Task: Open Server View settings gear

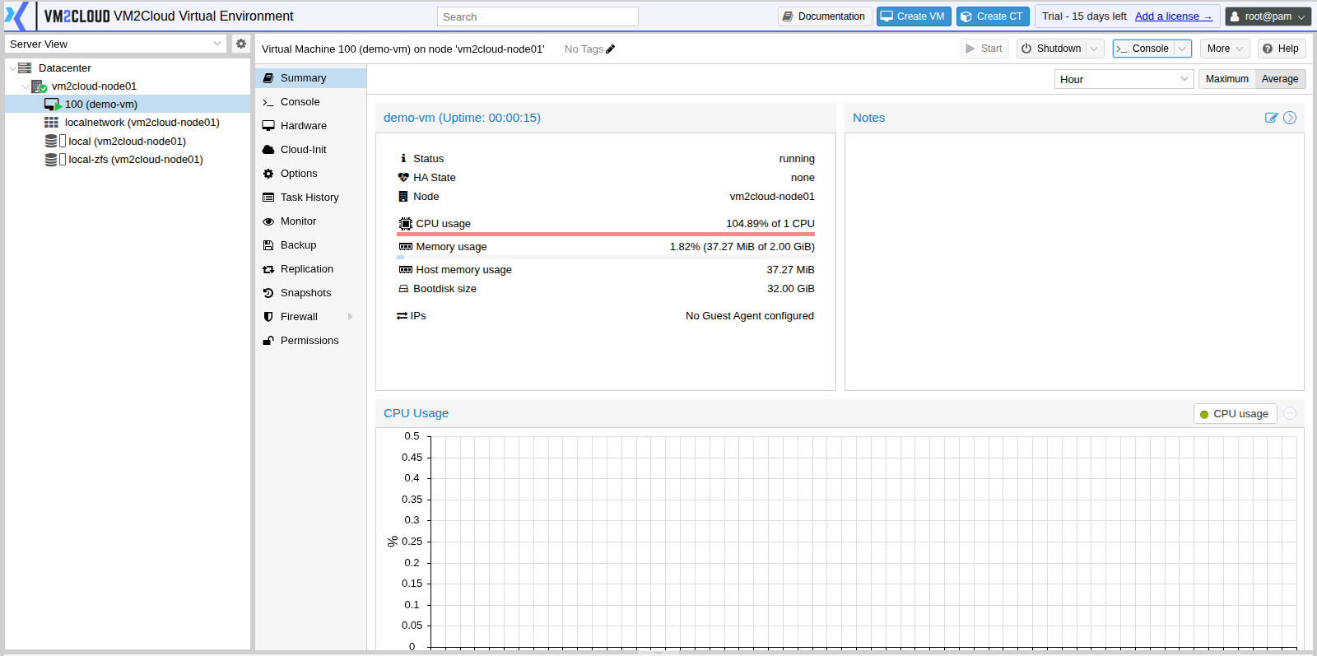Action: pyautogui.click(x=241, y=44)
